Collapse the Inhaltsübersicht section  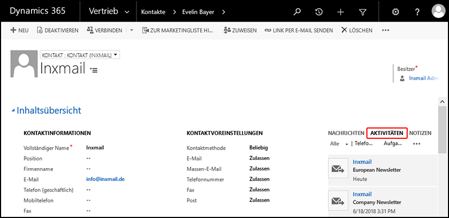(13, 111)
